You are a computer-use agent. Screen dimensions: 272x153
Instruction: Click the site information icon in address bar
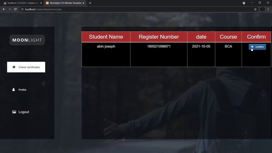pyautogui.click(x=22, y=9)
